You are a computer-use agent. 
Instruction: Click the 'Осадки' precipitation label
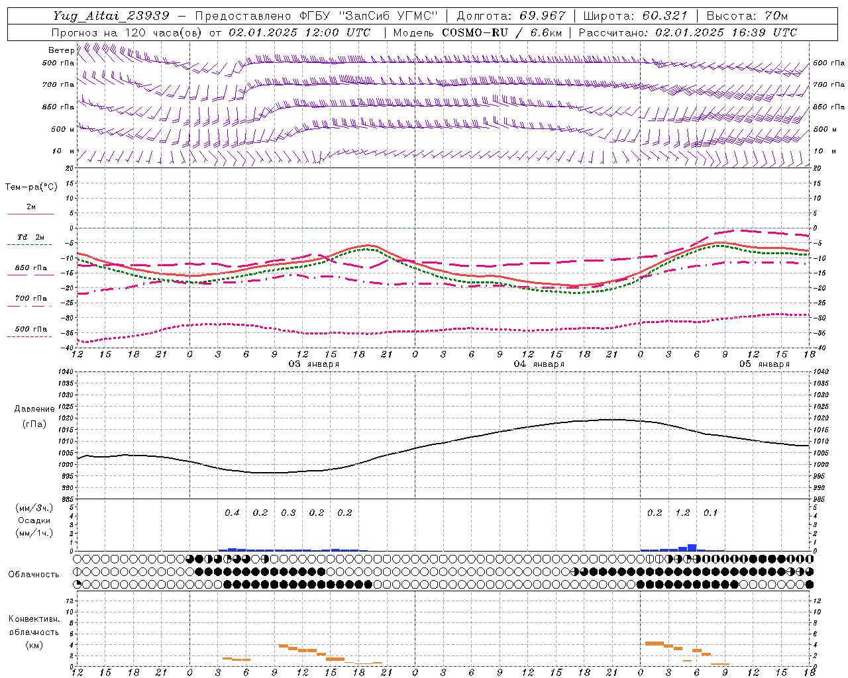point(34,520)
